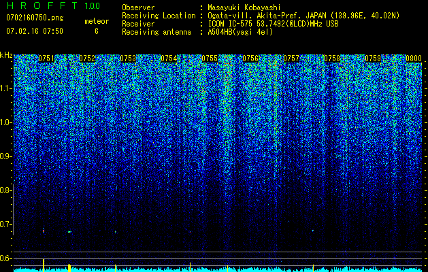
Task: Click the 0758 time marker
Action: pyautogui.click(x=332, y=58)
